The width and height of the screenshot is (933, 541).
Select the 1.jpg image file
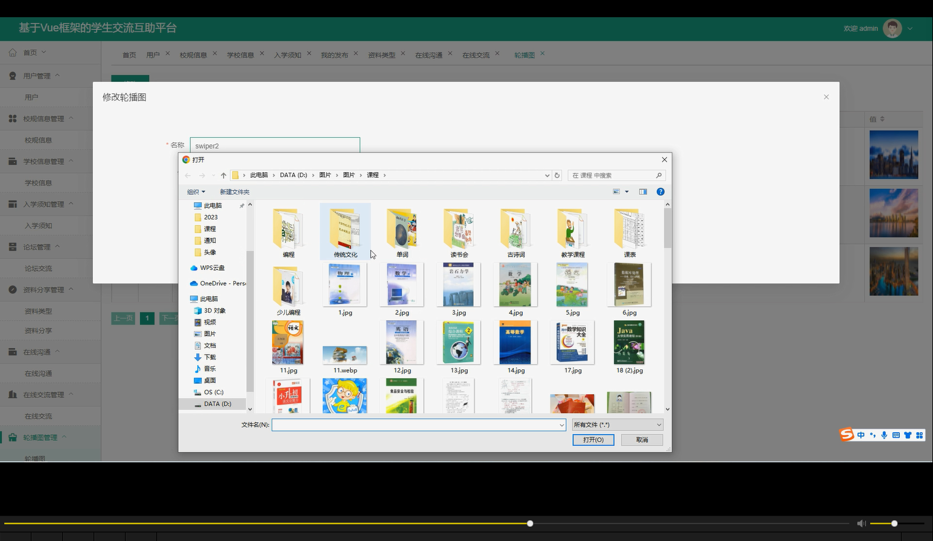coord(345,290)
